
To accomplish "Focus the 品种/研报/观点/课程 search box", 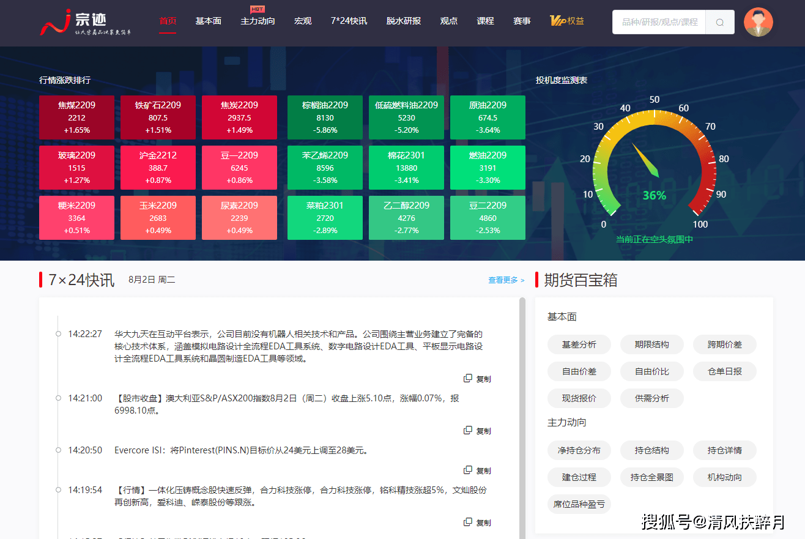I will tap(659, 22).
